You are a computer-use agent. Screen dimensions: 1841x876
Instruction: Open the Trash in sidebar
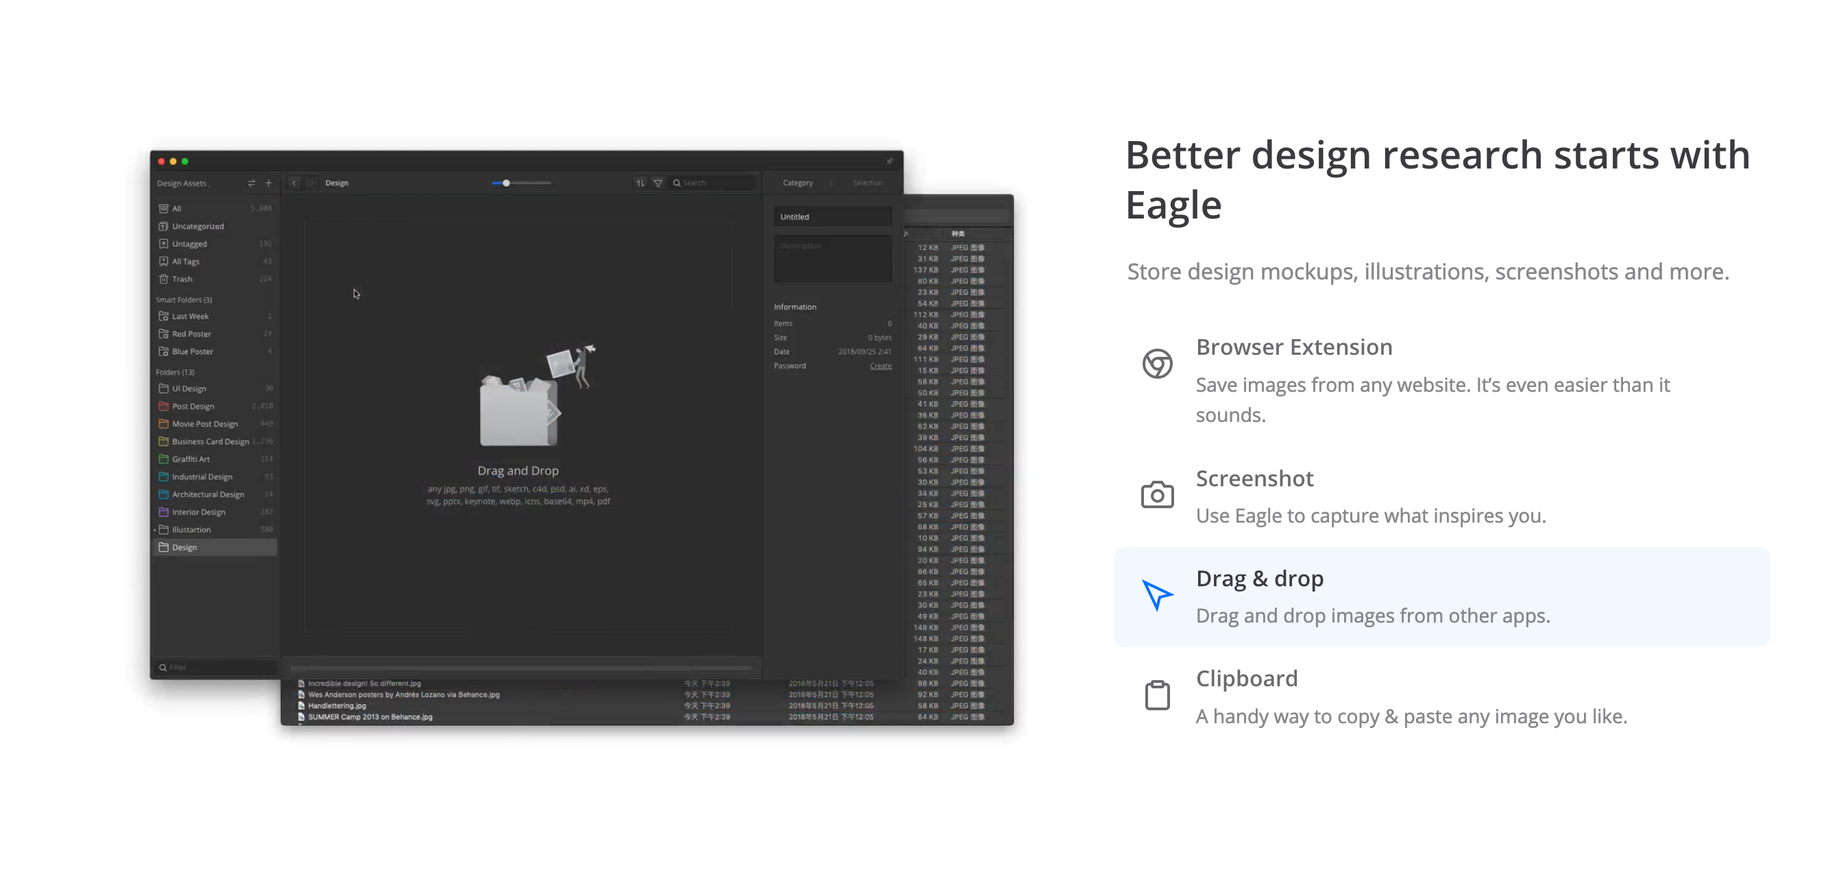[x=215, y=279]
